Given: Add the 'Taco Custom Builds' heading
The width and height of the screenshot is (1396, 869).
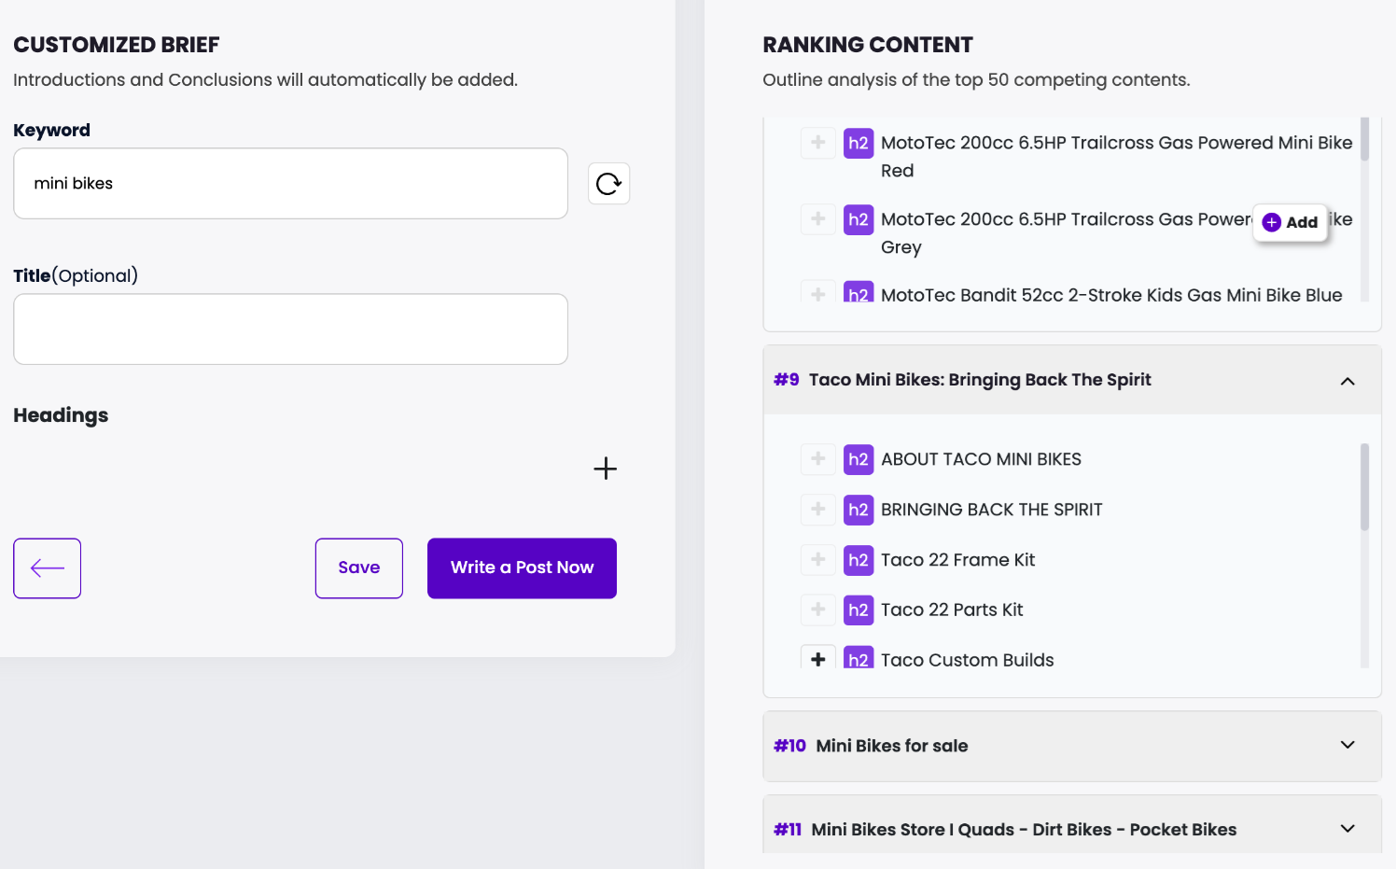Looking at the screenshot, I should coord(817,659).
